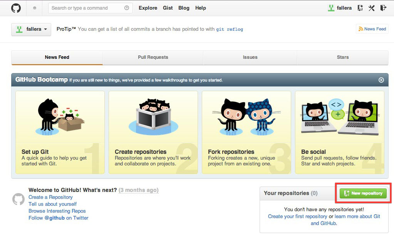This screenshot has height=240, width=394.
Task: Click 'Send pull requests, follow friends.' text
Action: coord(339,158)
